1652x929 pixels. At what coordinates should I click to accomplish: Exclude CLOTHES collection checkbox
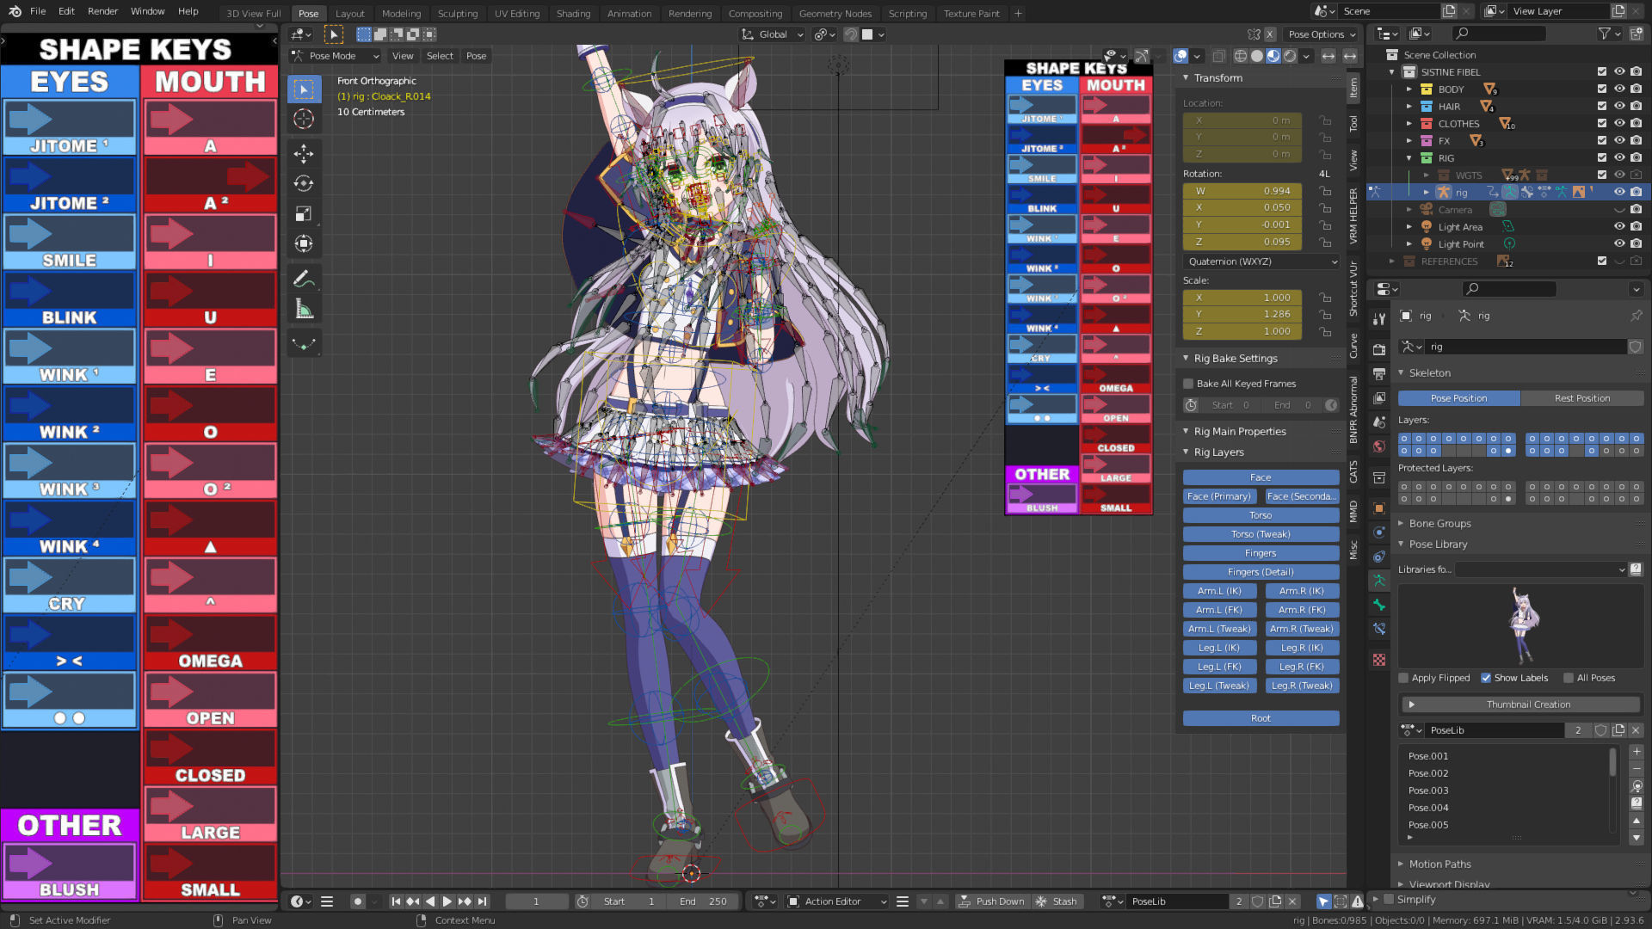pyautogui.click(x=1602, y=124)
